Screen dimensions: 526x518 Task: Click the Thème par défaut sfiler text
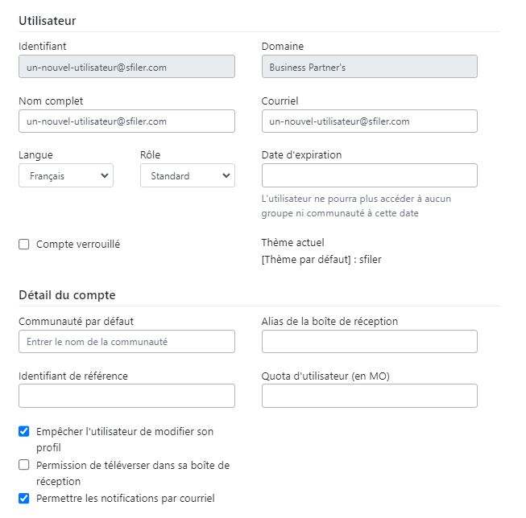click(321, 260)
